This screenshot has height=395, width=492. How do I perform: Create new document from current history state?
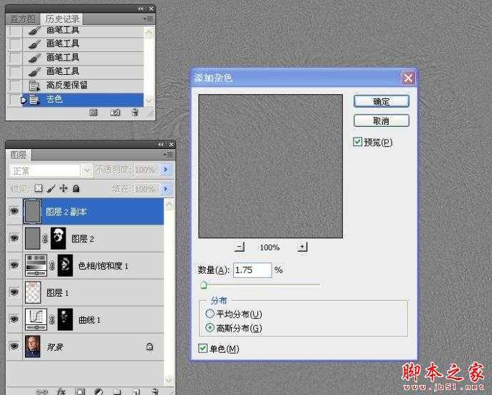(x=93, y=113)
